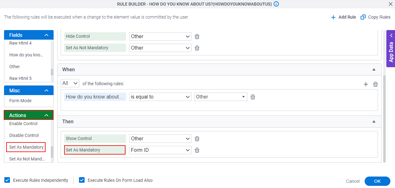Click the Copy Rules label
The width and height of the screenshot is (395, 188).
pyautogui.click(x=379, y=17)
